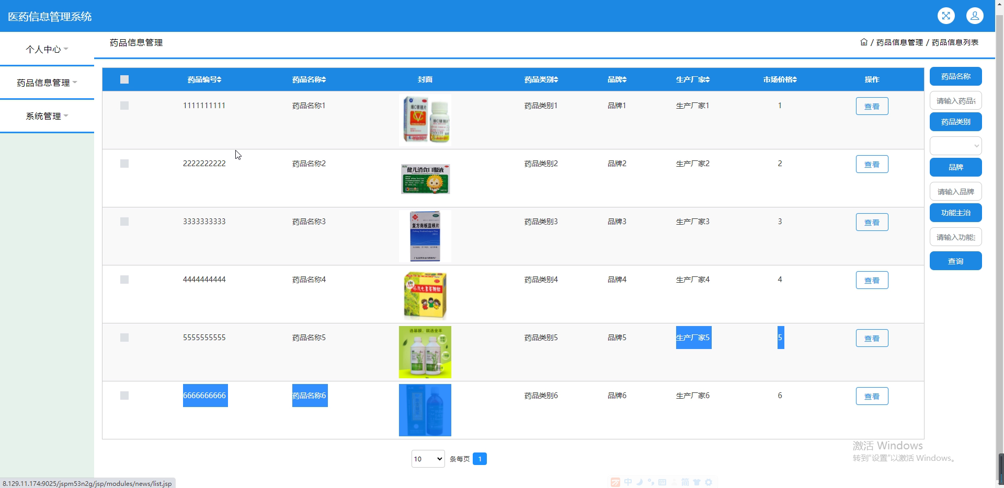
Task: Click the 药品信息列表 breadcrumb link
Action: (955, 42)
